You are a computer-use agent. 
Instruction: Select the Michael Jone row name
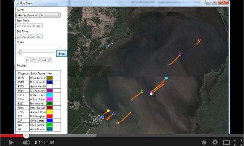click(x=38, y=91)
